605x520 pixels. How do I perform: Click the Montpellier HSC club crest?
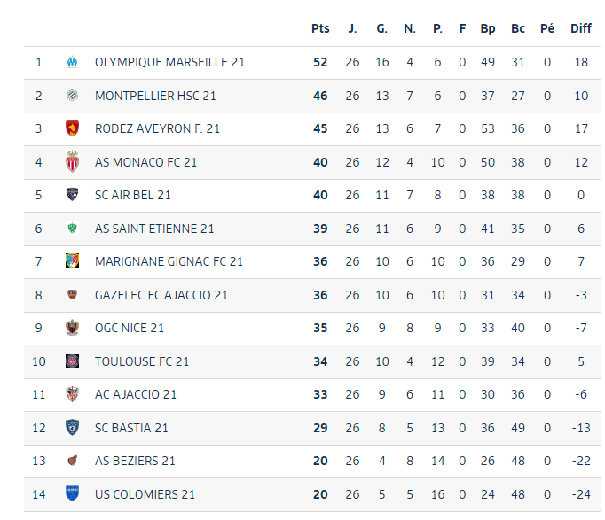coord(72,96)
